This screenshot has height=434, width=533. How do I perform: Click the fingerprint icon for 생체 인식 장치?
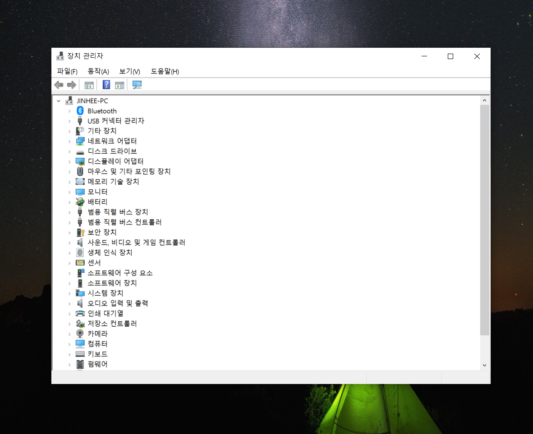80,252
